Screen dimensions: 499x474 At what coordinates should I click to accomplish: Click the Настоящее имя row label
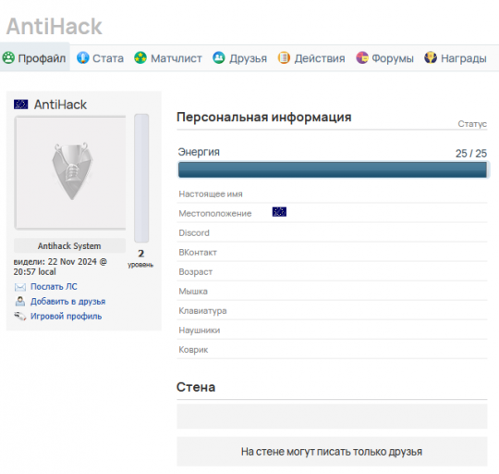[x=211, y=193]
